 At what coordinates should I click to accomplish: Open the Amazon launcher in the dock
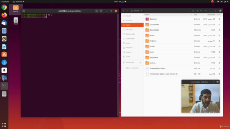pos(4,70)
